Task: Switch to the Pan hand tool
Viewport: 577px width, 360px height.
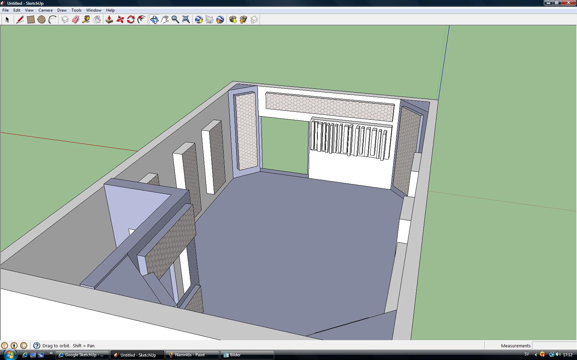Action: [165, 20]
